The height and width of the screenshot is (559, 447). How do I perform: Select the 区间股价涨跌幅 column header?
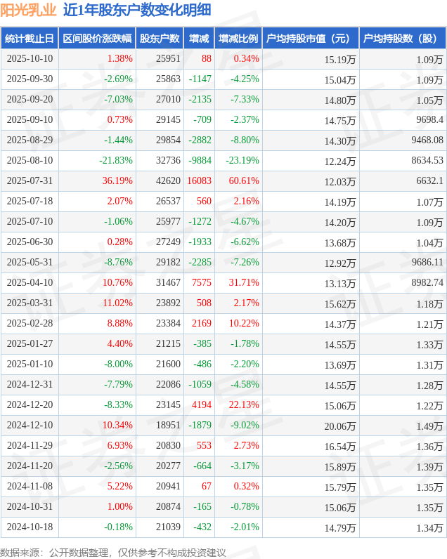pyautogui.click(x=96, y=39)
